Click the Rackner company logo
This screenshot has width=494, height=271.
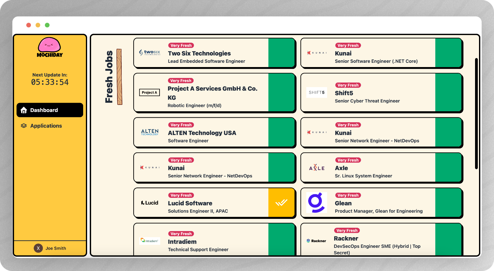[316, 241]
